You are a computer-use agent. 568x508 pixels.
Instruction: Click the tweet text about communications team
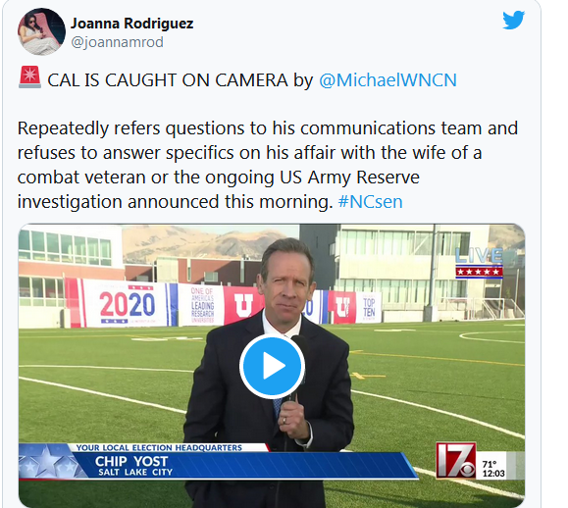[268, 165]
